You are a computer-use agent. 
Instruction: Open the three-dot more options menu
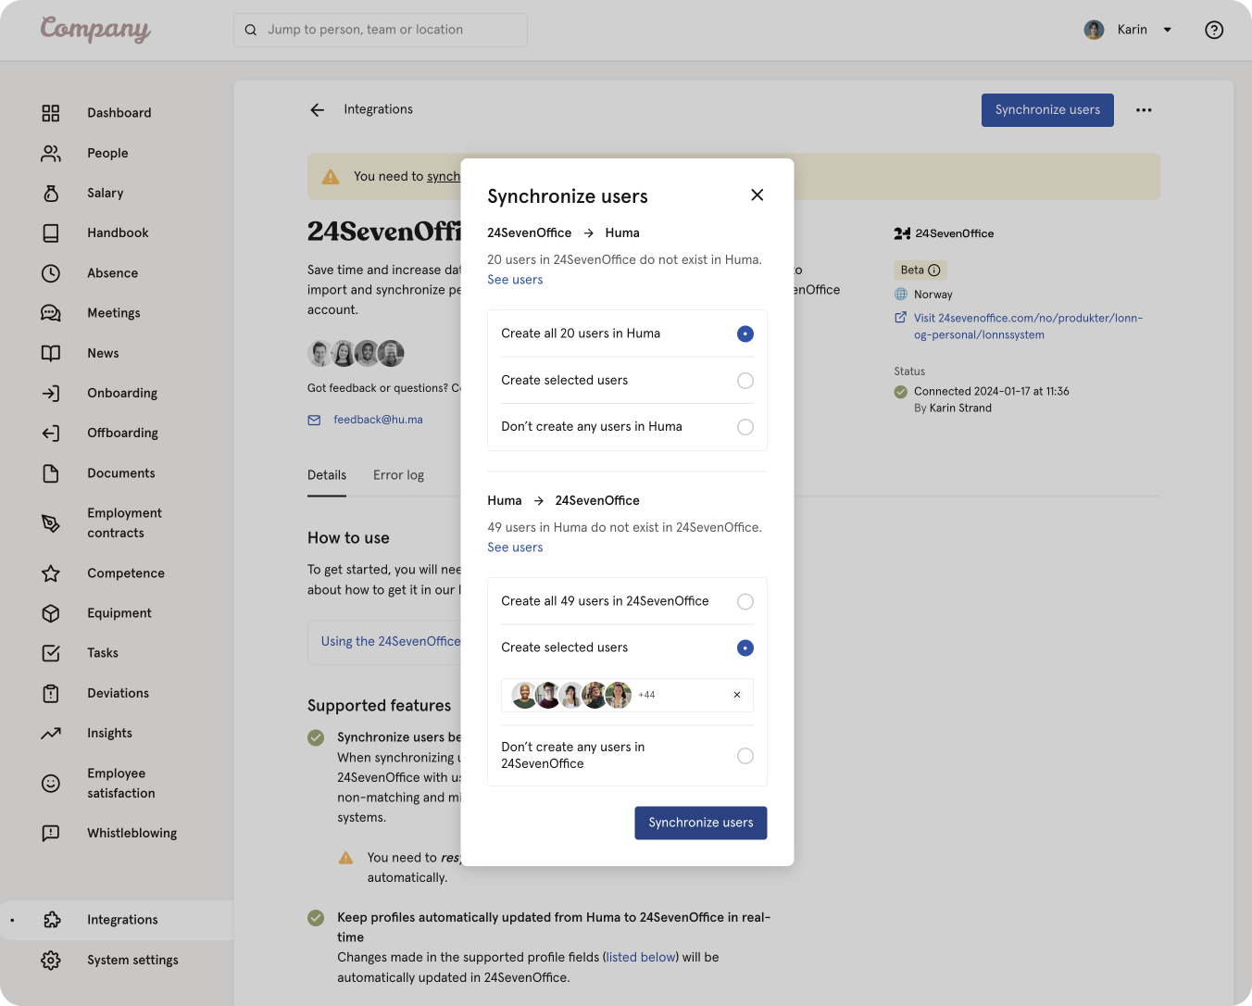point(1144,110)
